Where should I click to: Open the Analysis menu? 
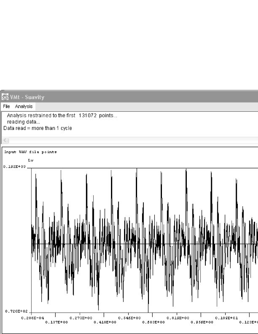(x=24, y=106)
